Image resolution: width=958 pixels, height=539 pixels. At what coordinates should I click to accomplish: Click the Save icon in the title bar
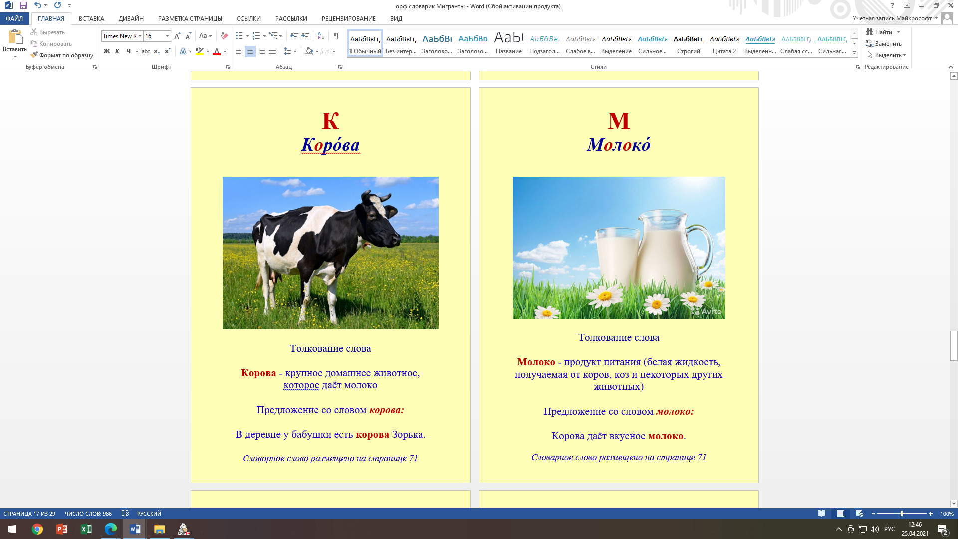(23, 6)
